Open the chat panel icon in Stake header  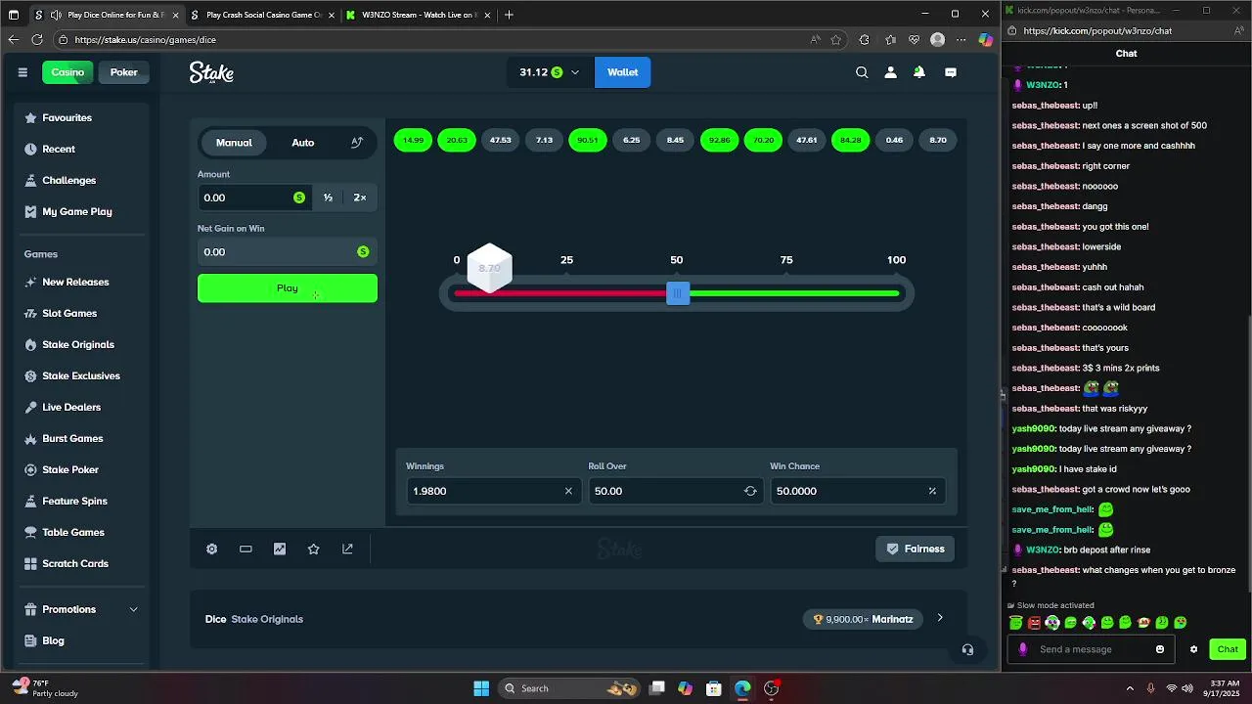[x=951, y=72]
